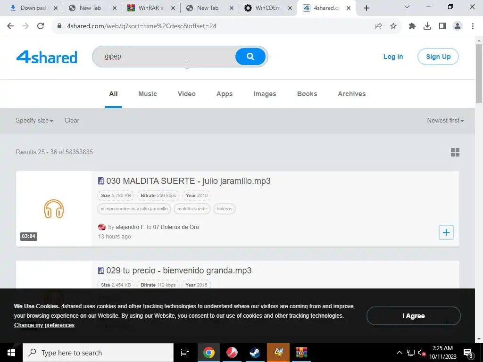
Task: Click the blue search magnifier button
Action: (250, 57)
